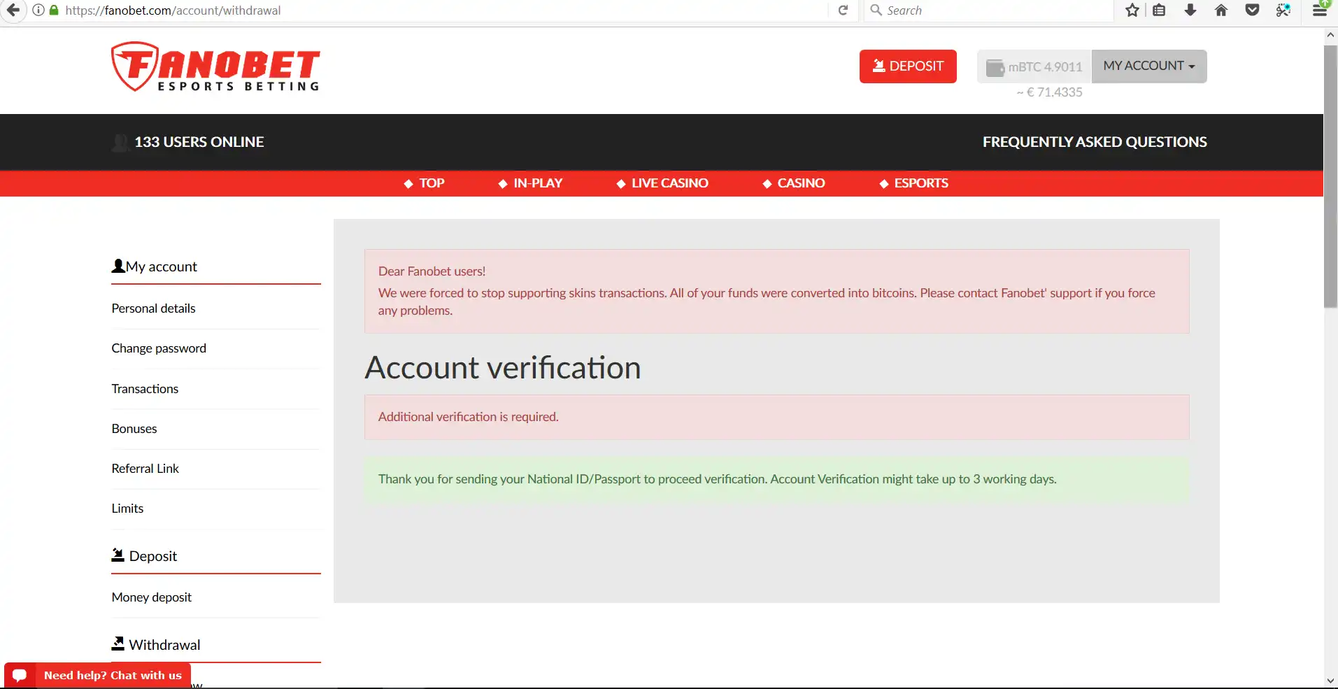Open the browser hamburger menu
The width and height of the screenshot is (1338, 689).
click(x=1320, y=10)
